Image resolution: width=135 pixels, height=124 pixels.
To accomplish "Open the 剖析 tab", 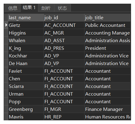I will tap(46, 8).
